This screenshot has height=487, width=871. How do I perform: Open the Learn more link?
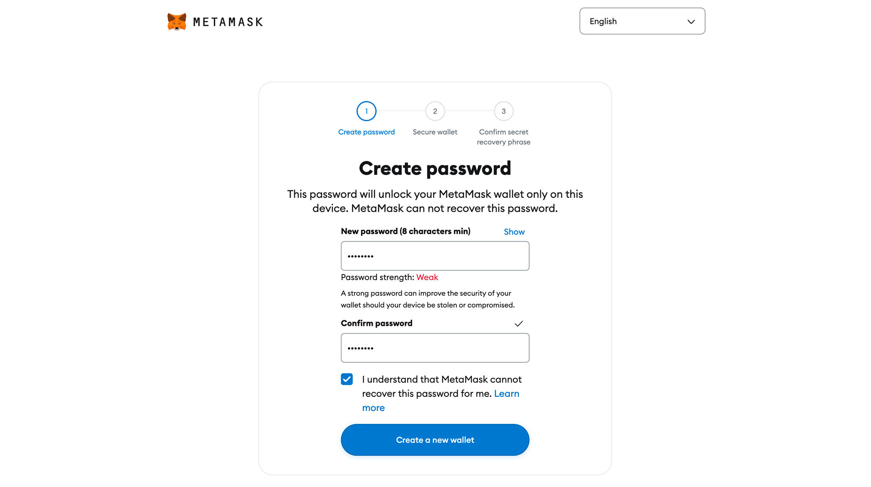click(x=506, y=394)
